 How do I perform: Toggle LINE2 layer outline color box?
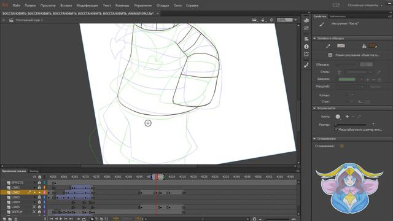click(45, 192)
